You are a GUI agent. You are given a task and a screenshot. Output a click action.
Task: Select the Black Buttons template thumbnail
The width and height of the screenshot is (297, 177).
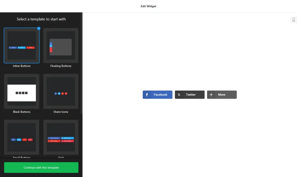21,91
